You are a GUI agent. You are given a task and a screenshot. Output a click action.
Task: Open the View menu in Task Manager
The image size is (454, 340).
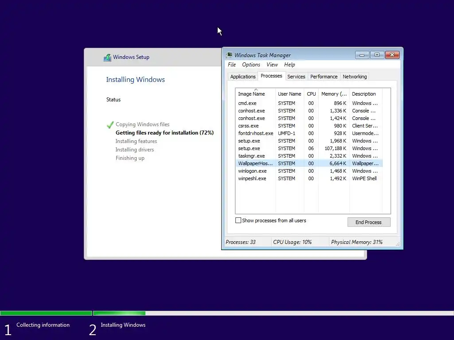(x=272, y=65)
